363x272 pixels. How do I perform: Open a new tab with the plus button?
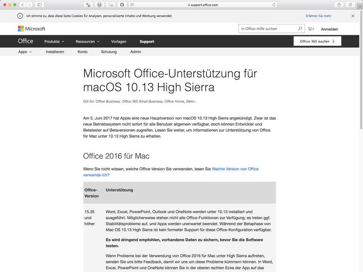click(x=360, y=6)
